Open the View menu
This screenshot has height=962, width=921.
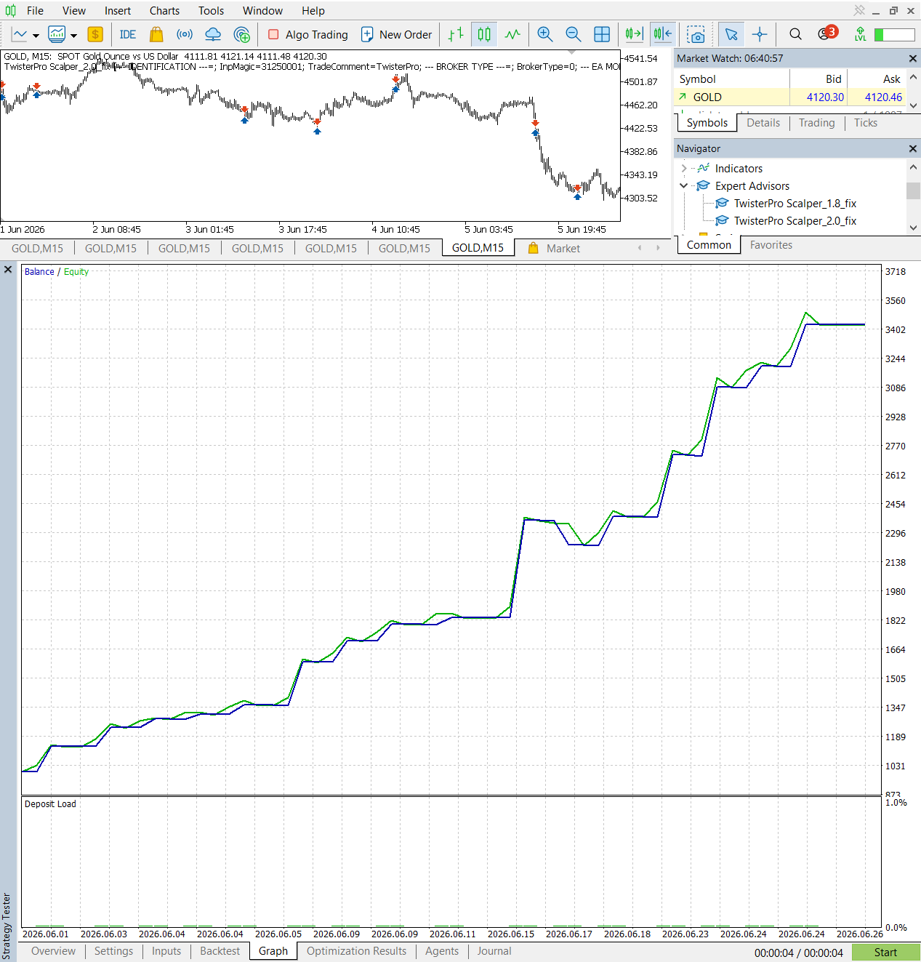pyautogui.click(x=74, y=11)
